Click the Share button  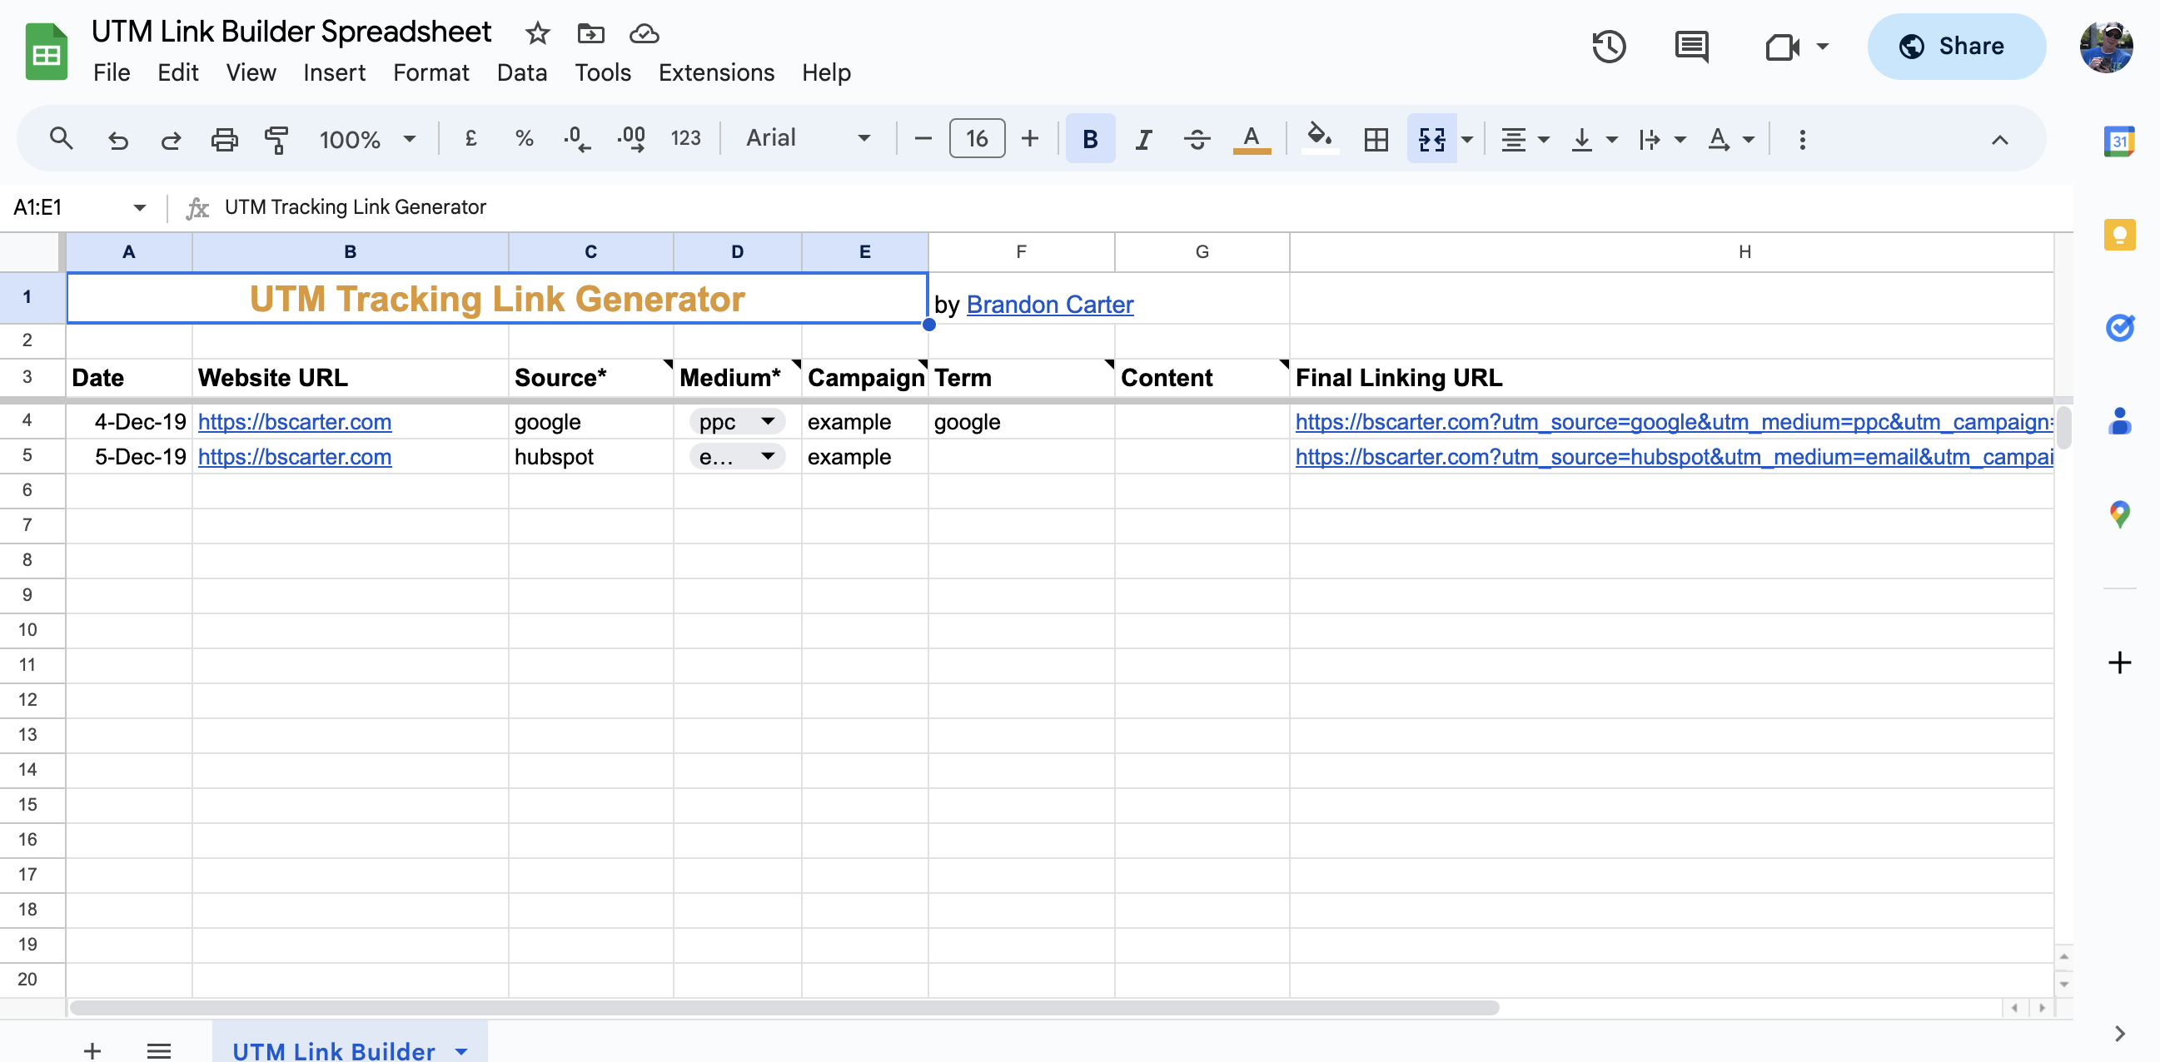pos(1954,47)
